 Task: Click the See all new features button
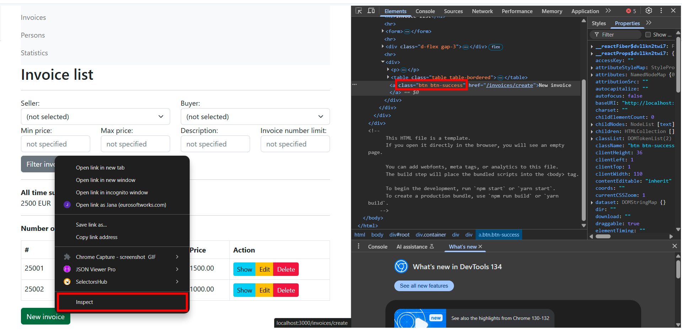coord(424,285)
